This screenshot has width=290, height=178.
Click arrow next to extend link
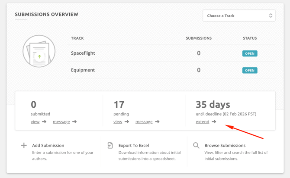pyautogui.click(x=214, y=122)
